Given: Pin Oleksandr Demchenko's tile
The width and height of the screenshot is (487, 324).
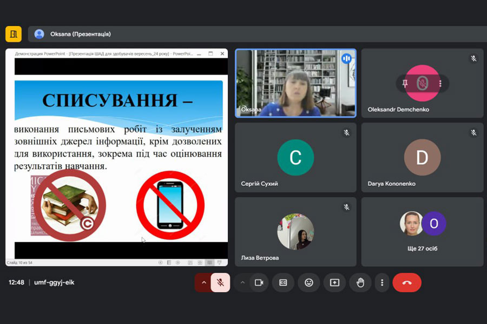Looking at the screenshot, I should pos(405,84).
